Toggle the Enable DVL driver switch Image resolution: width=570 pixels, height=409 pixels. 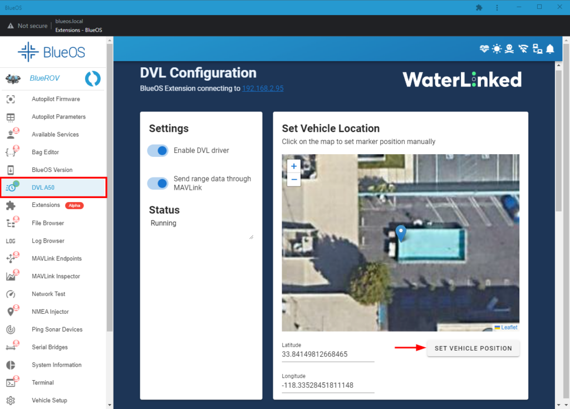tap(158, 151)
